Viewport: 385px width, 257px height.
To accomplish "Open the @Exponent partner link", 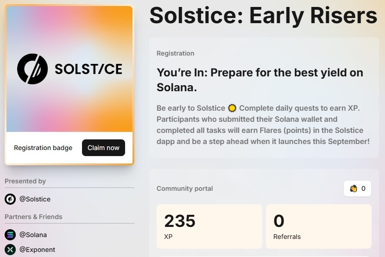I will click(38, 250).
